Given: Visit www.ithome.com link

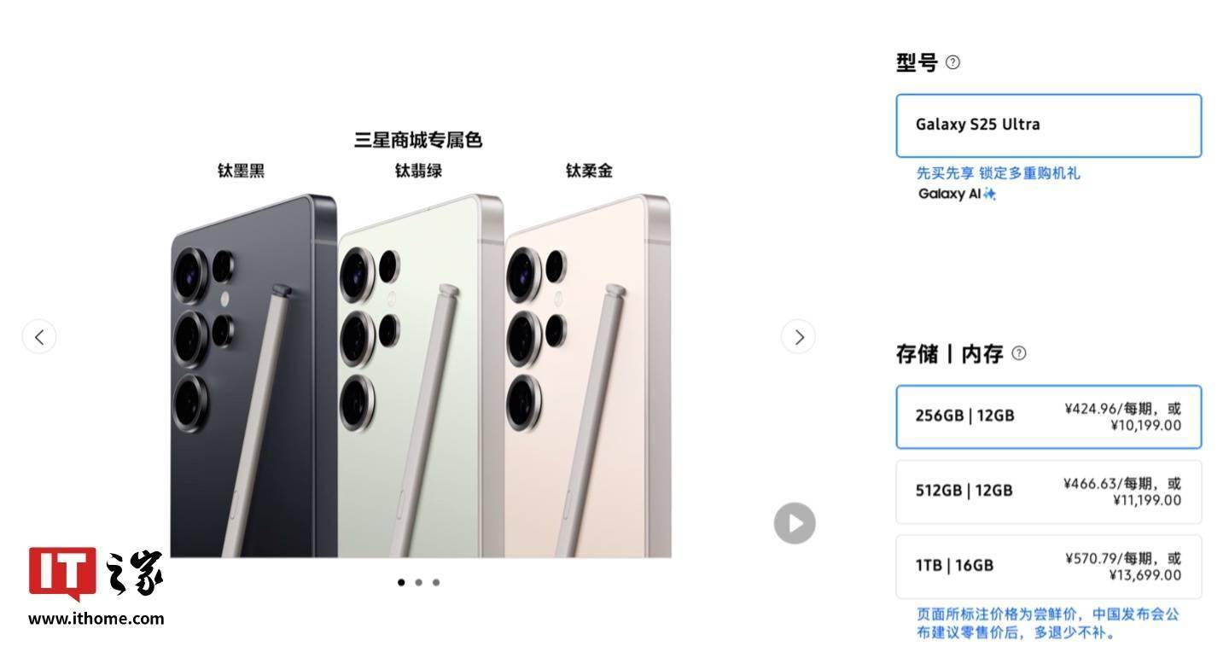Looking at the screenshot, I should tap(96, 619).
